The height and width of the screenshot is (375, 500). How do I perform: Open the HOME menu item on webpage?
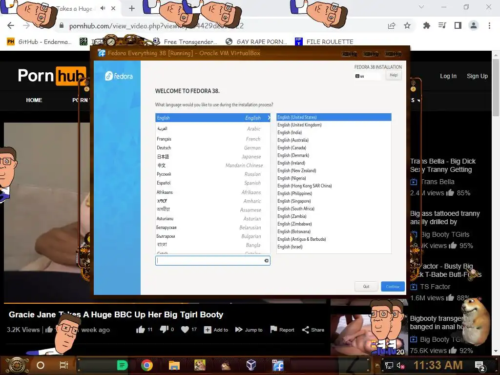pyautogui.click(x=34, y=100)
